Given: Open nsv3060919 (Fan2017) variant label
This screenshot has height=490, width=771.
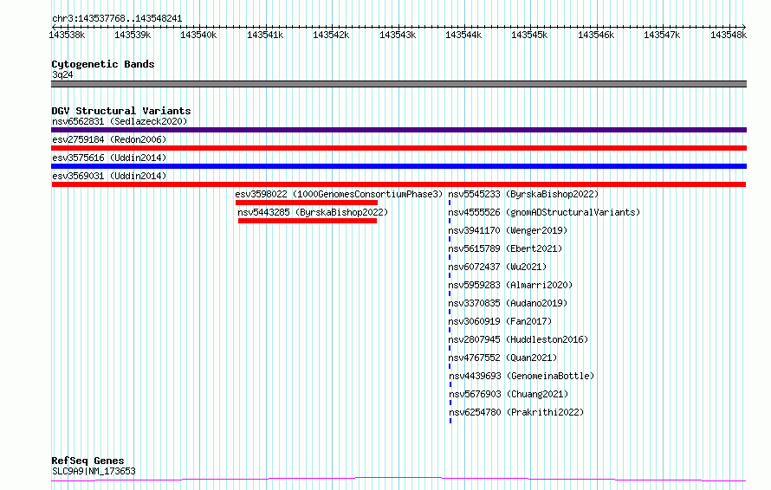Looking at the screenshot, I should (500, 321).
